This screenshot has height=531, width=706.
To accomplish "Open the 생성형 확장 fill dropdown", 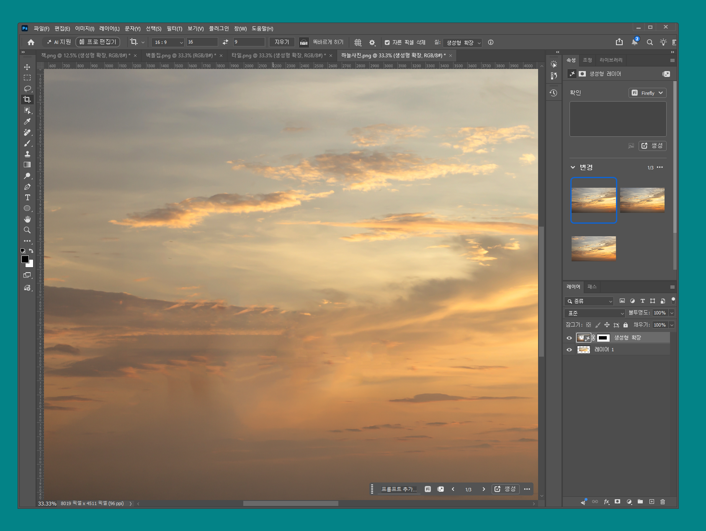I will click(x=463, y=43).
